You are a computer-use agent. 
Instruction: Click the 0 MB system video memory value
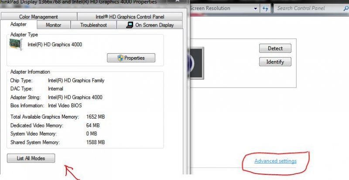pos(92,134)
